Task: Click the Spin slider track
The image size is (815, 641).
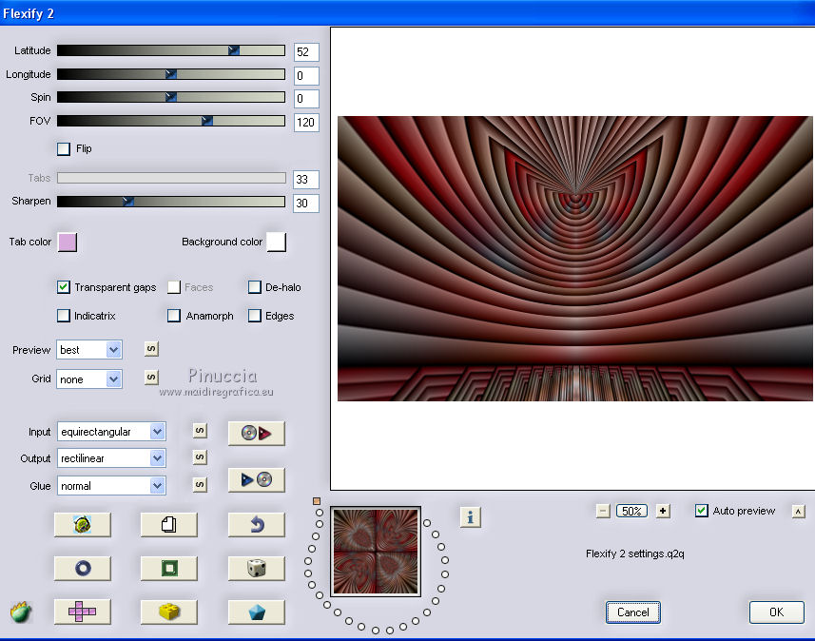Action: pos(171,97)
